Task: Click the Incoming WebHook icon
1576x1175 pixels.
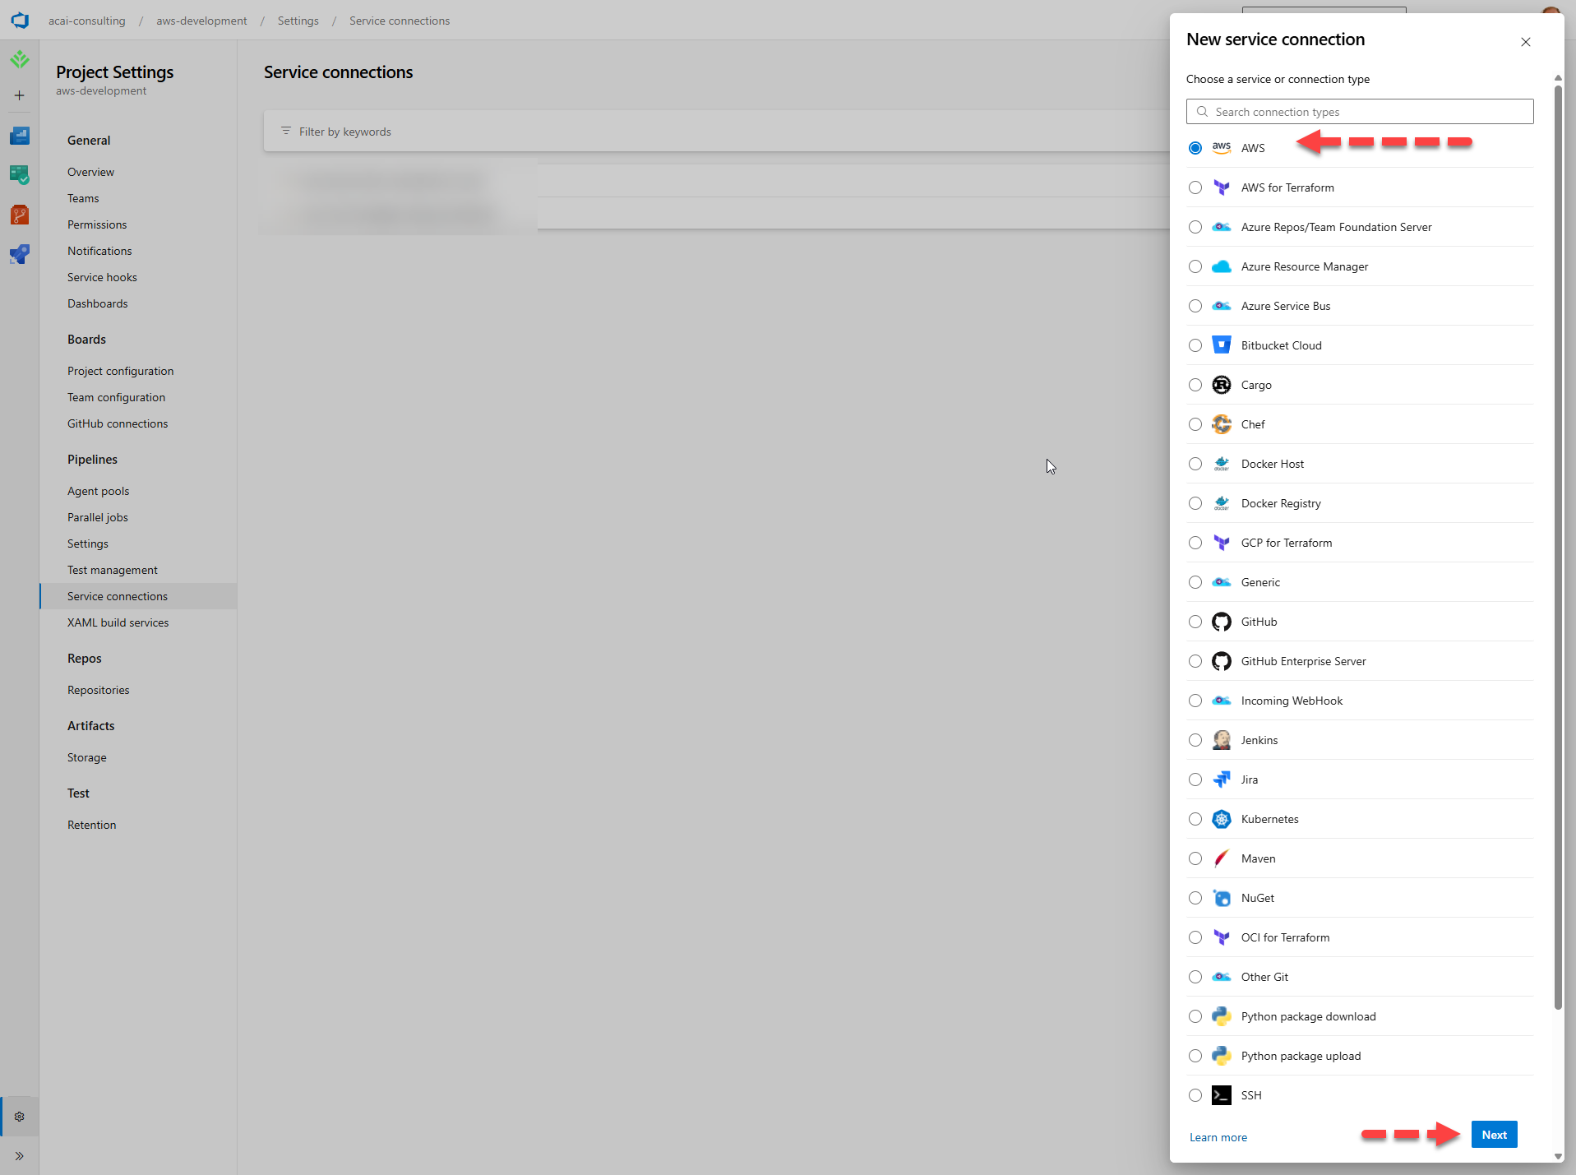Action: (x=1222, y=701)
